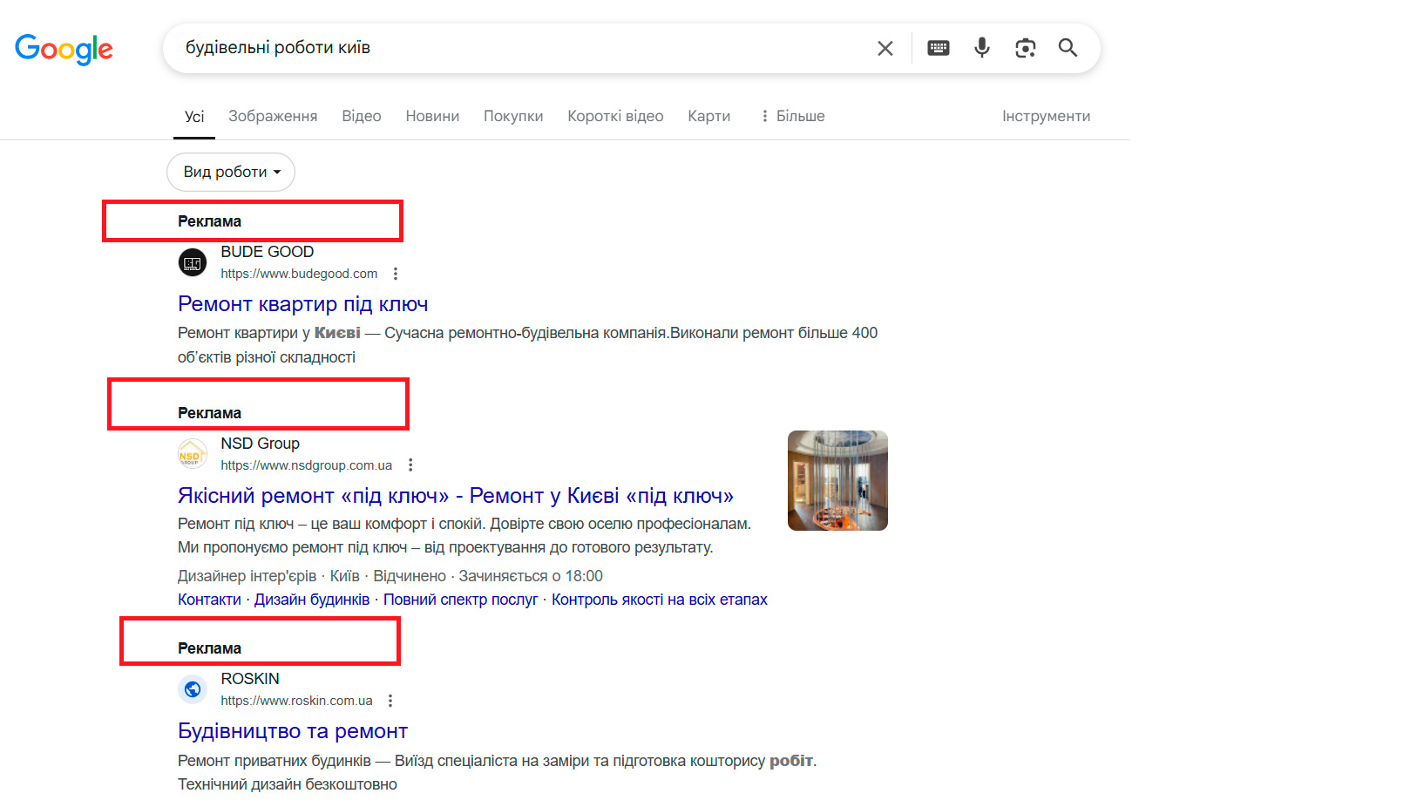This screenshot has height=807, width=1410.
Task: Open Якісний ремонт «під ключ» result
Action: click(456, 496)
